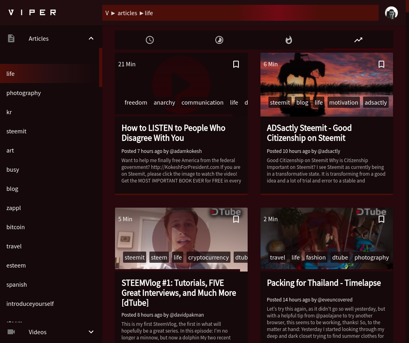The width and height of the screenshot is (409, 343).
Task: Open ADSactly Steemit Good Citizenship title
Action: coord(309,133)
